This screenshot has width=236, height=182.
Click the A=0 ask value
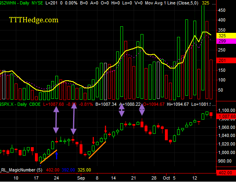[x=94, y=3]
